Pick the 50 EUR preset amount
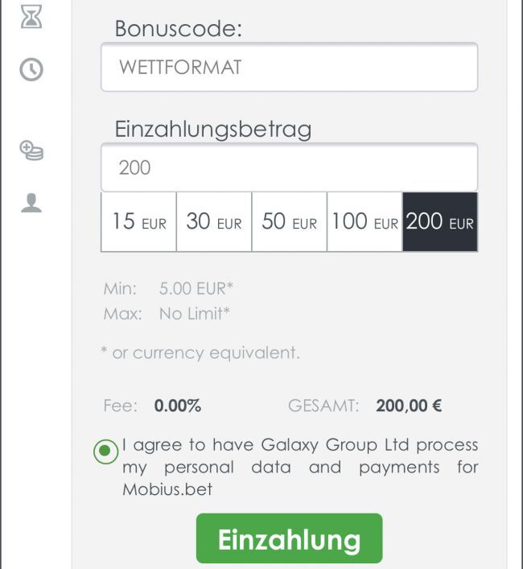This screenshot has height=569, width=523. click(x=290, y=222)
